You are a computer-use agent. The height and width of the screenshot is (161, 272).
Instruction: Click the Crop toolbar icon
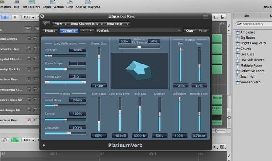click(x=70, y=2)
